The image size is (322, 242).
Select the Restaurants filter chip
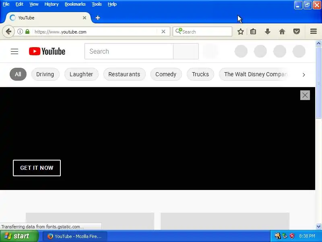[124, 74]
